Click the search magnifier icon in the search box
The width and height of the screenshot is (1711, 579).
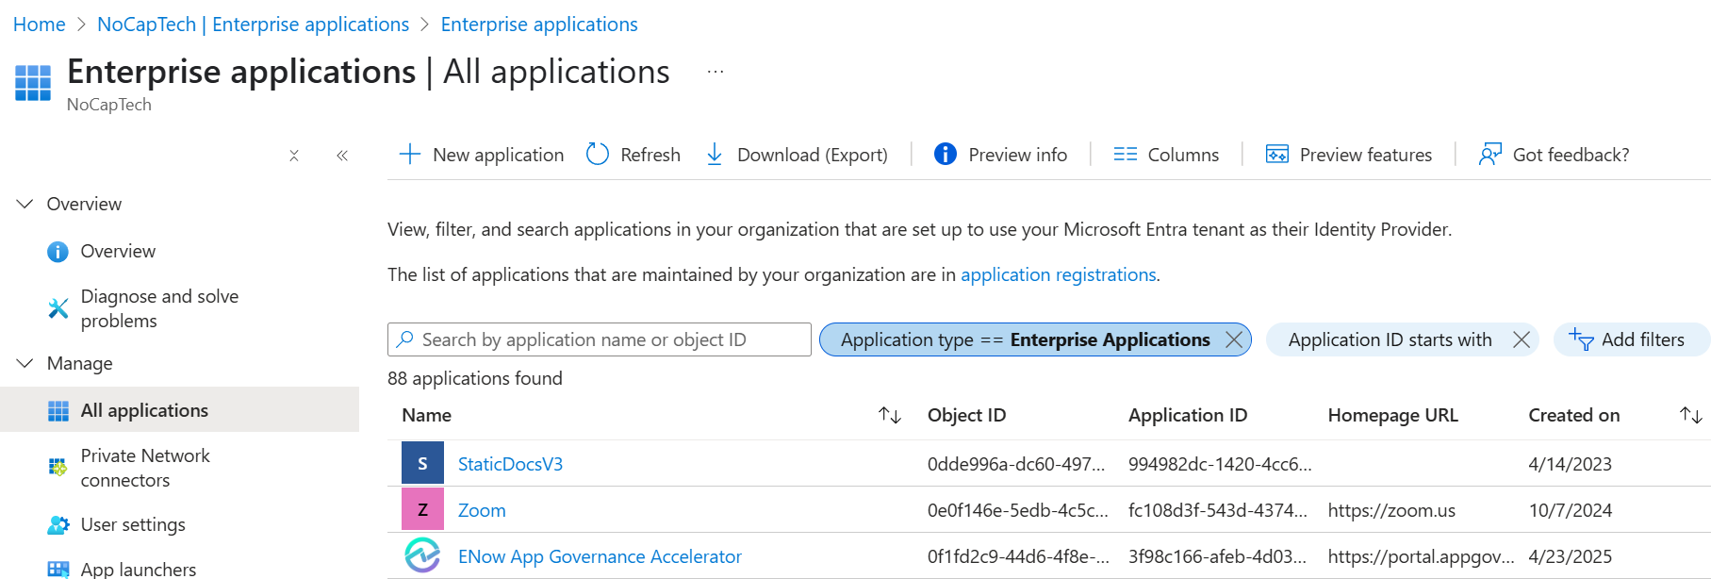405,339
